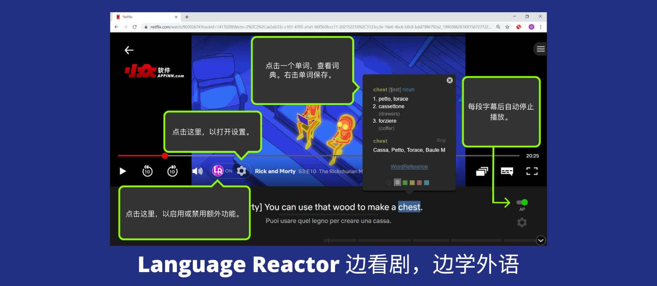Image resolution: width=657 pixels, height=286 pixels.
Task: Rewind the video 10 seconds
Action: coord(147,171)
